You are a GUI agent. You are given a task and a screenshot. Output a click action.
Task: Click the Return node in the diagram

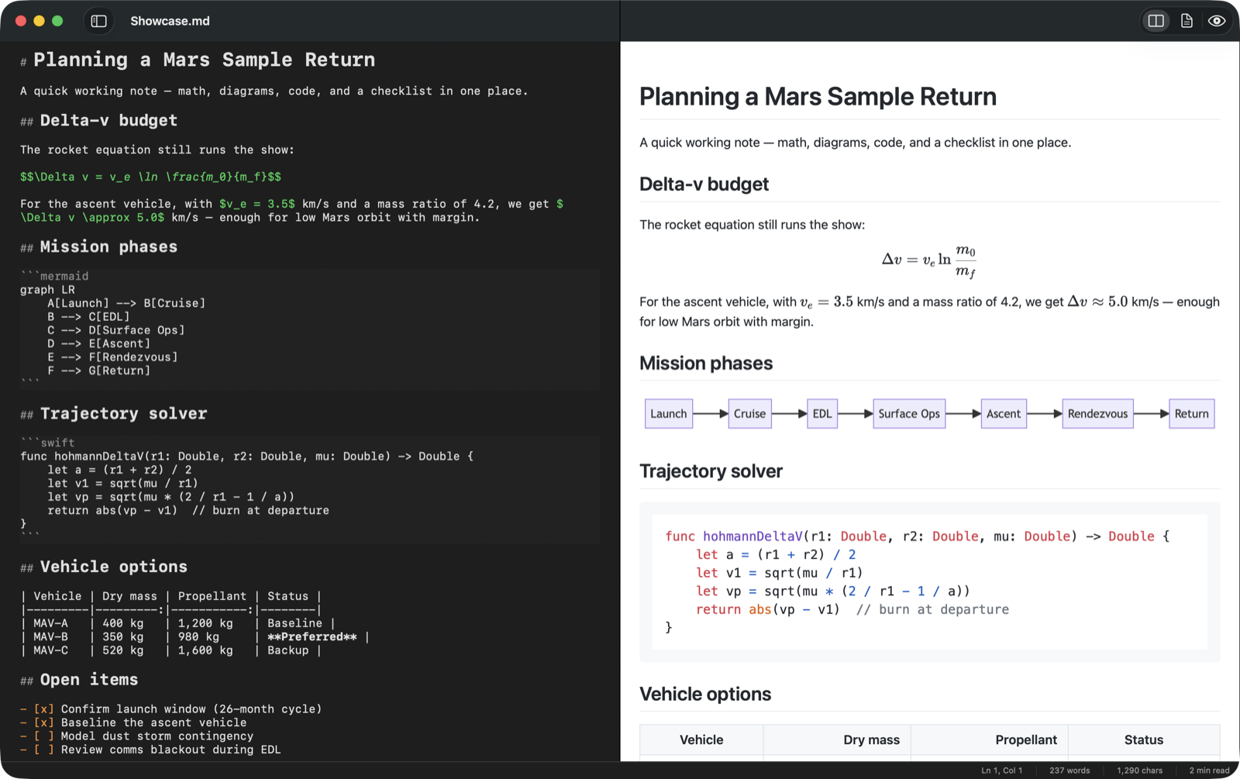pyautogui.click(x=1191, y=414)
